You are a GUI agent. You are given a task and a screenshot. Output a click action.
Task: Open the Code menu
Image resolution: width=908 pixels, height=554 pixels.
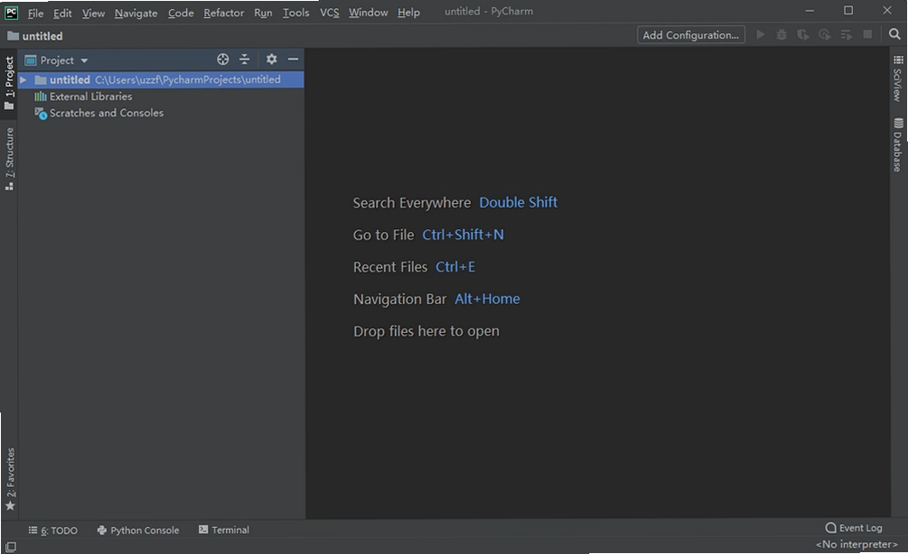181,13
